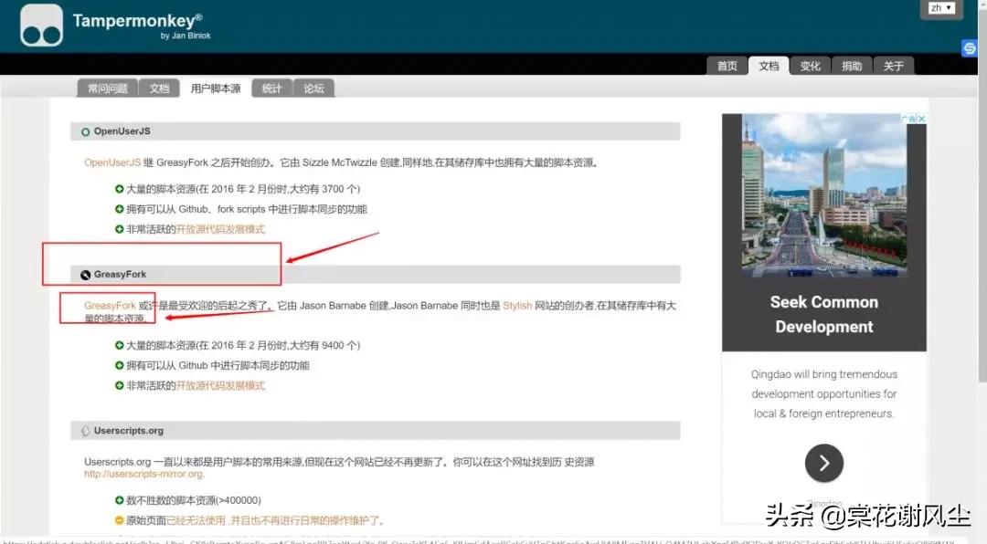
Task: Click the Userscripts.org section header icon
Action: (86, 432)
